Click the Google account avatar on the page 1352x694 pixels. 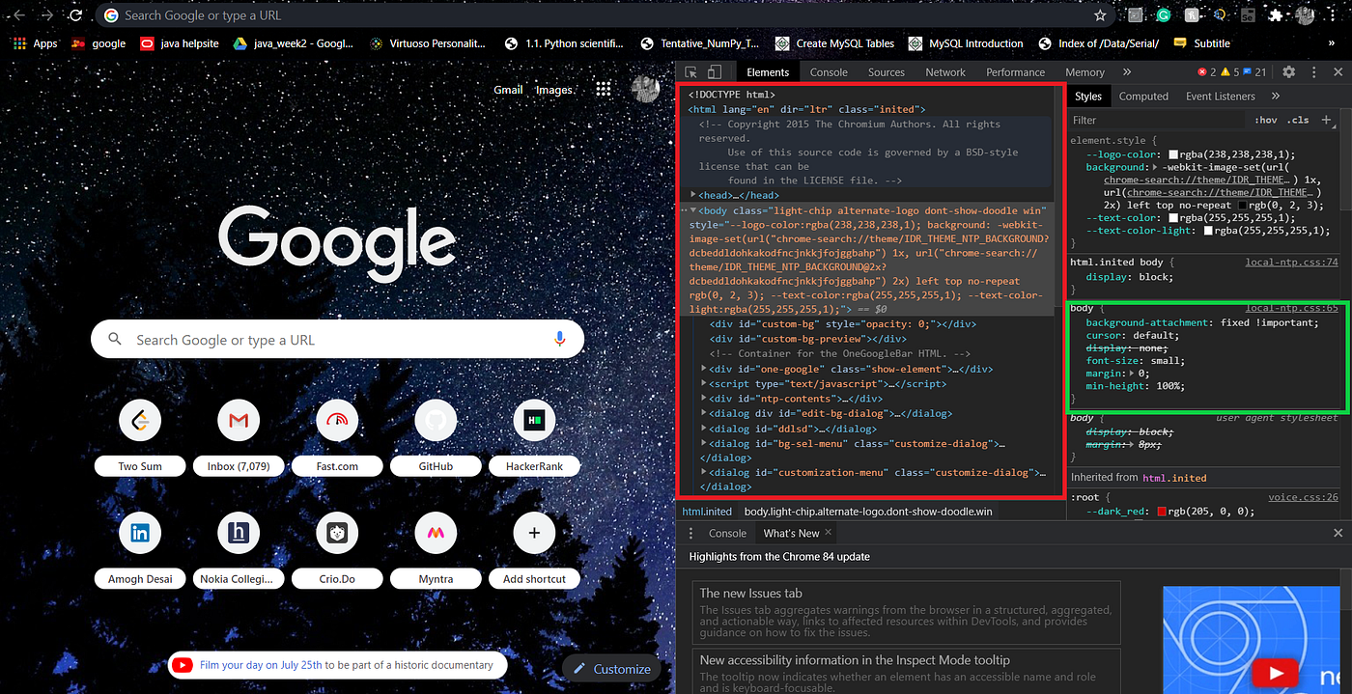[x=645, y=89]
